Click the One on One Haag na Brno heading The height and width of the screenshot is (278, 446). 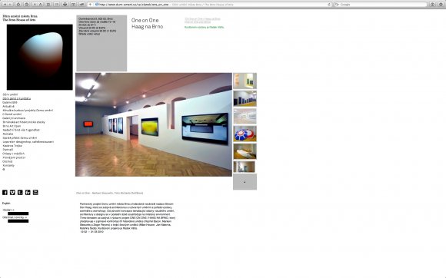147,23
